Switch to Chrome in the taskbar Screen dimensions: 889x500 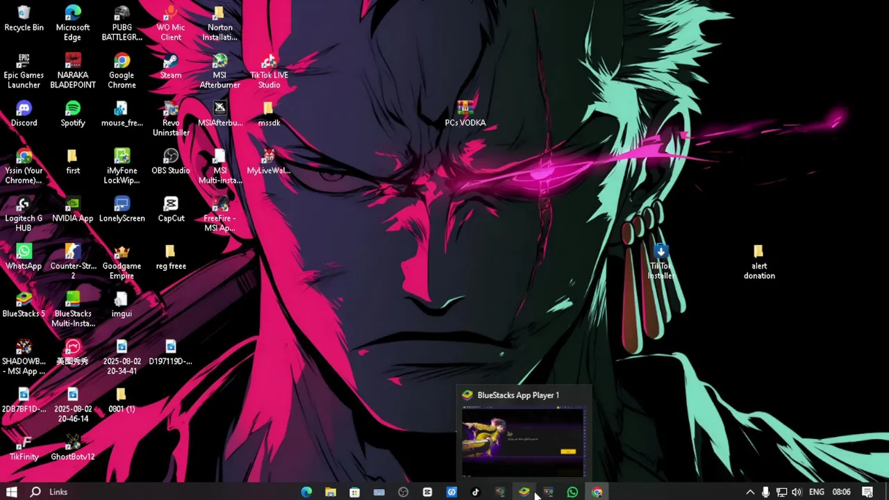point(597,492)
